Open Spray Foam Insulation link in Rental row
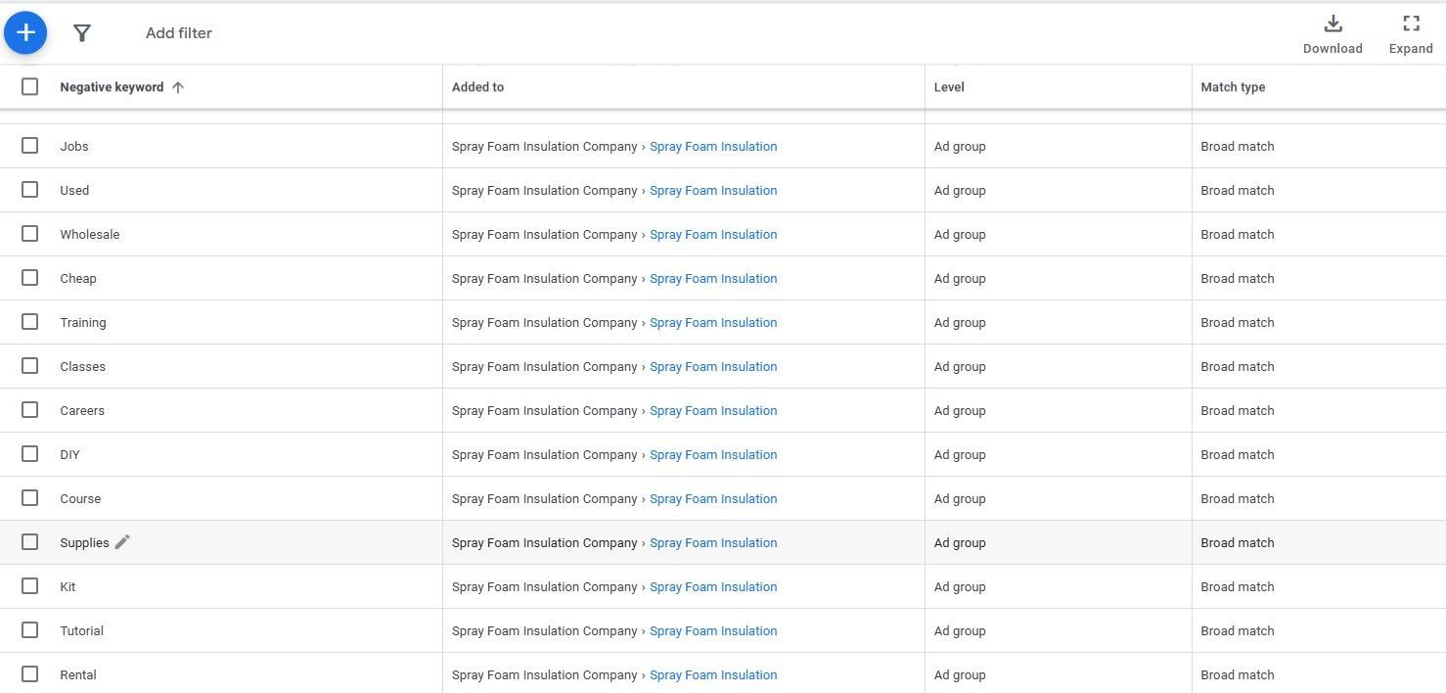Screen dimensions: 1446x693 tap(713, 675)
